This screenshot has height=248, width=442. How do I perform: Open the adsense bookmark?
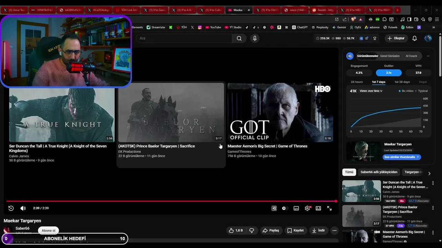372,27
